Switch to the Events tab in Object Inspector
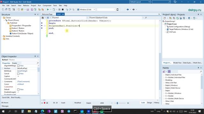This screenshot has width=204, height=114. point(15,63)
